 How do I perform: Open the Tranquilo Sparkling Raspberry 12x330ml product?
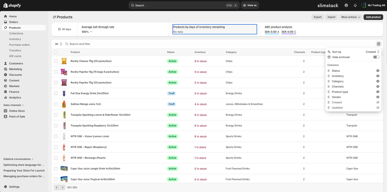pyautogui.click(x=94, y=126)
